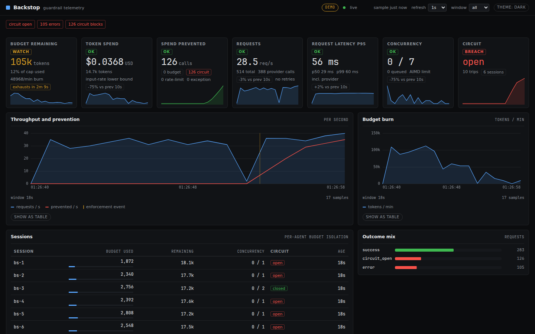Click the 'exhausts in 2m 9s' warning
The image size is (535, 334).
pos(30,87)
